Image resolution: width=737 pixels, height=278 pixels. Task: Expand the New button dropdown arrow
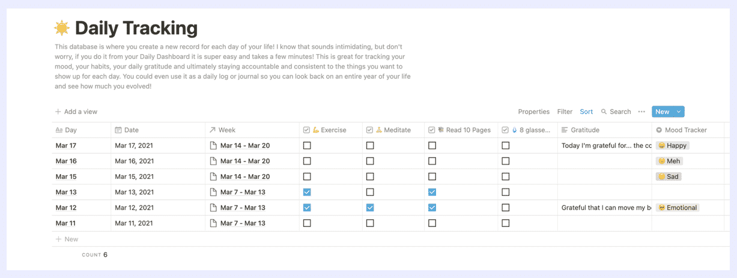(679, 112)
